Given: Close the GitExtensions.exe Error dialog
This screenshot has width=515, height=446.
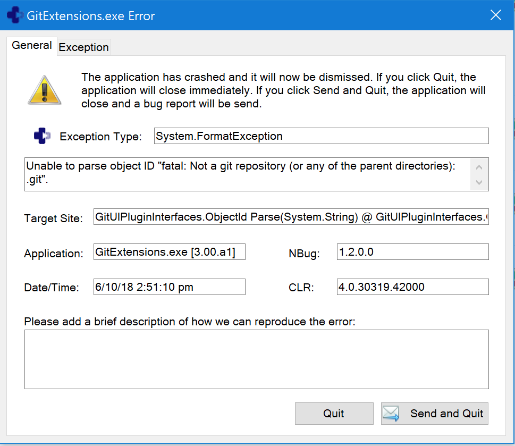Looking at the screenshot, I should [x=496, y=15].
